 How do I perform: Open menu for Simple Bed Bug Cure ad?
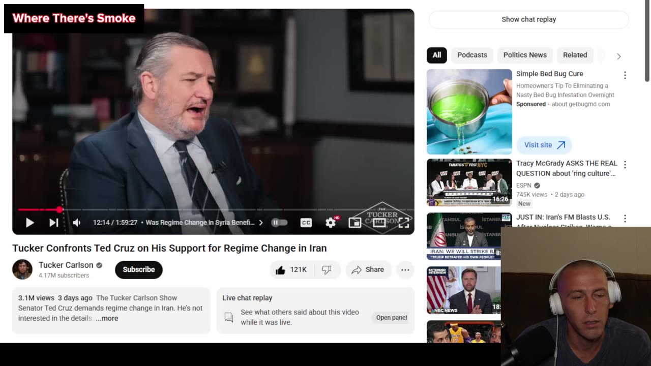tap(625, 75)
